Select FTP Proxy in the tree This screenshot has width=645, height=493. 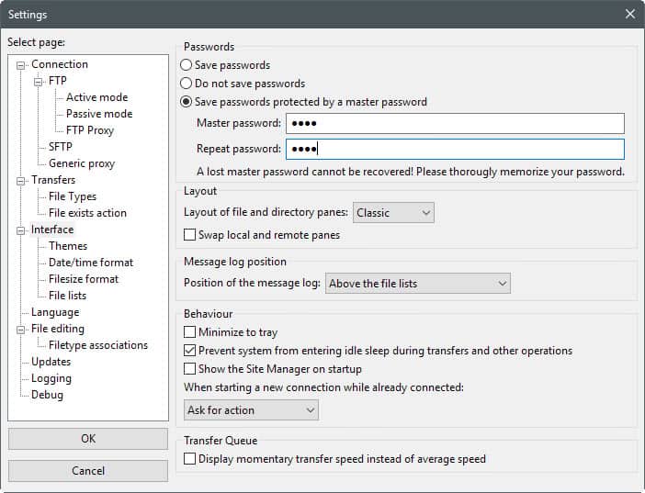click(90, 130)
